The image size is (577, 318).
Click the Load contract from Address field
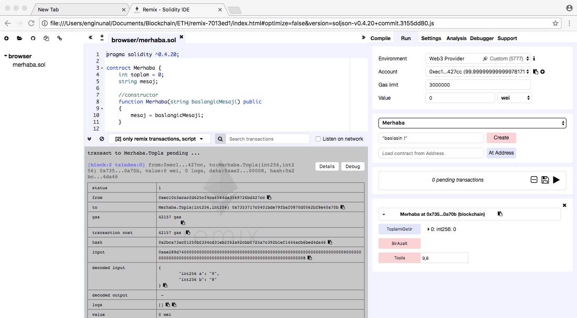(431, 153)
